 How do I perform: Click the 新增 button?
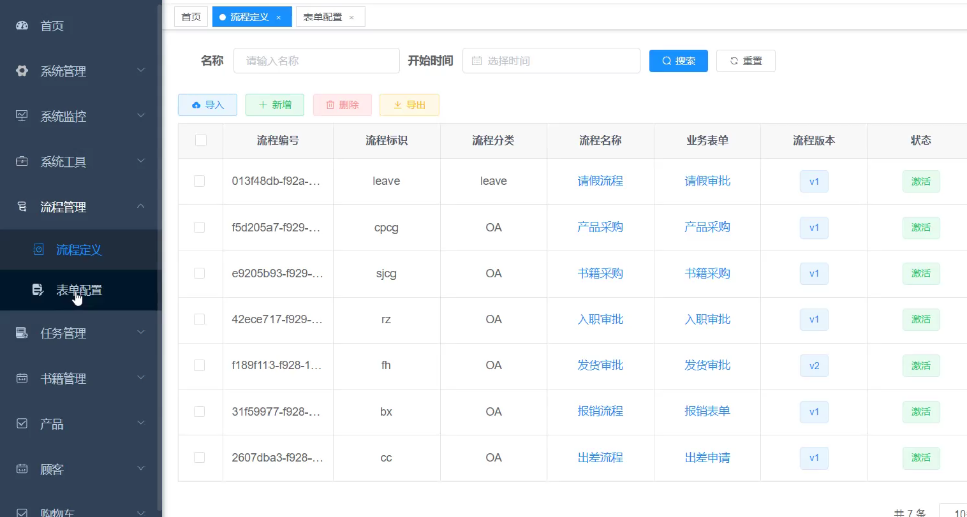coord(275,105)
